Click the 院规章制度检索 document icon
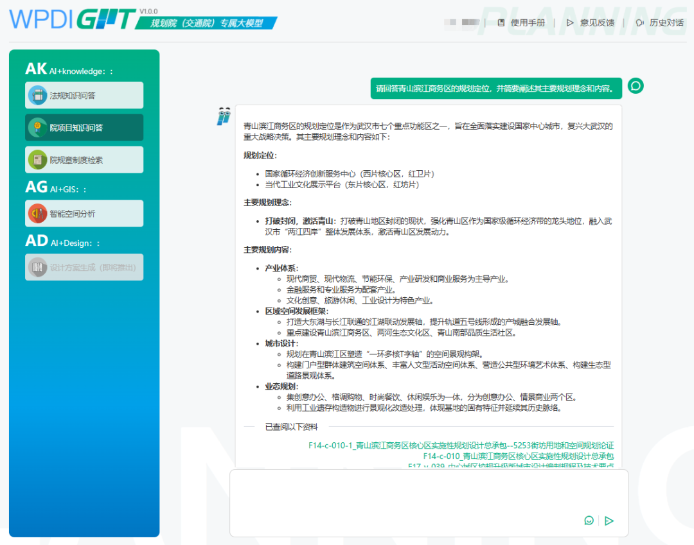The width and height of the screenshot is (694, 545). (38, 160)
